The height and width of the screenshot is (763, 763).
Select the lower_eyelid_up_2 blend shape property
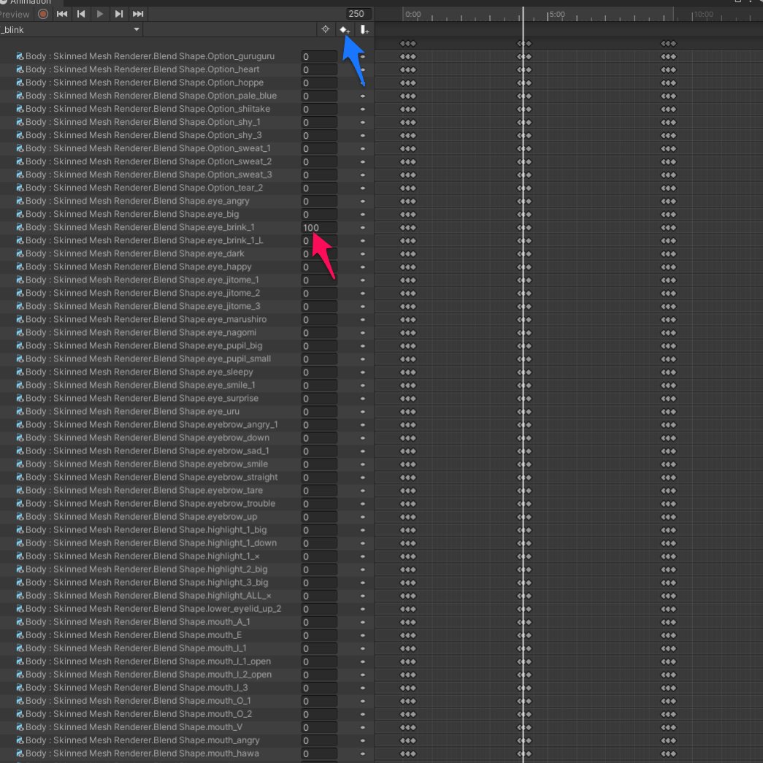pos(153,609)
